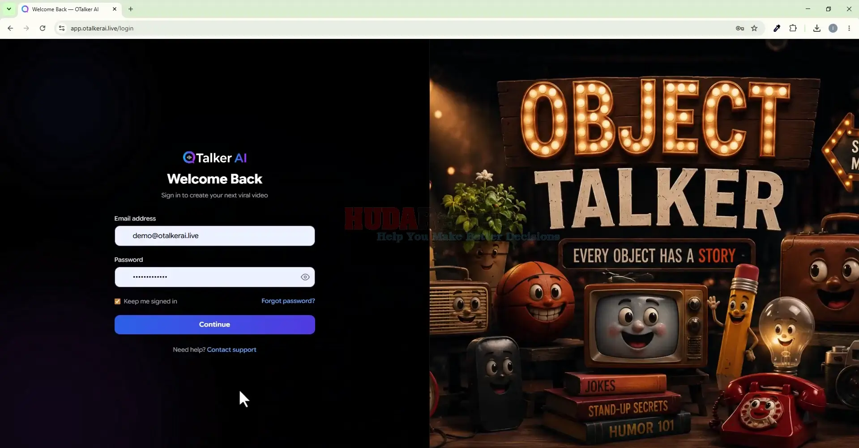Select the Welcome Back — OTalker AI tab
This screenshot has height=448, width=859.
point(69,9)
